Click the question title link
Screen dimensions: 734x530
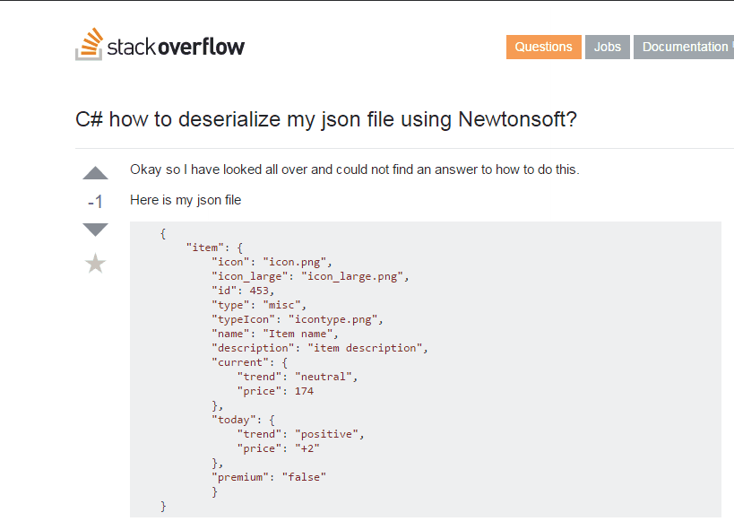click(x=326, y=119)
